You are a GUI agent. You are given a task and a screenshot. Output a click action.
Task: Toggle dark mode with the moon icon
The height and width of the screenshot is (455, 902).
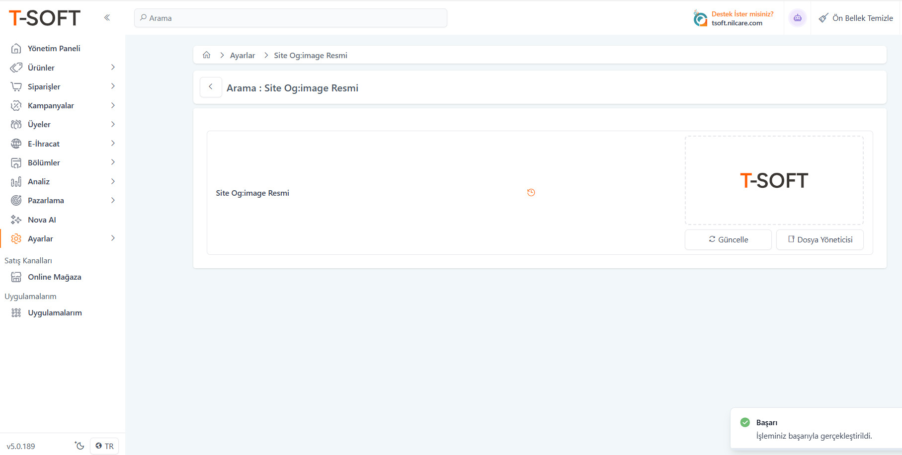coord(80,446)
